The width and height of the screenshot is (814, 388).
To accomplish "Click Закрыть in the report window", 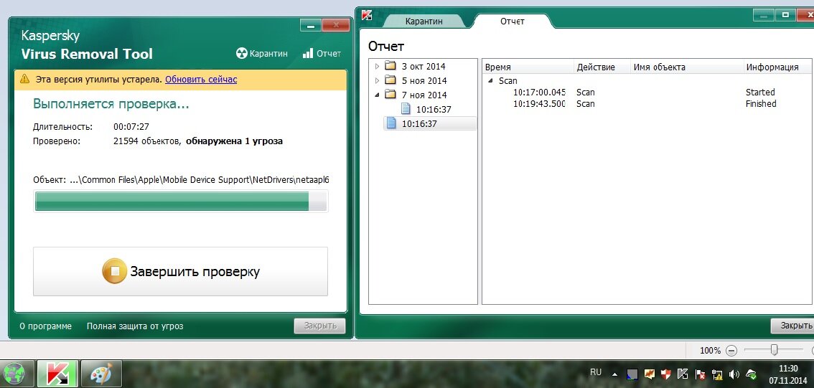I will point(792,326).
